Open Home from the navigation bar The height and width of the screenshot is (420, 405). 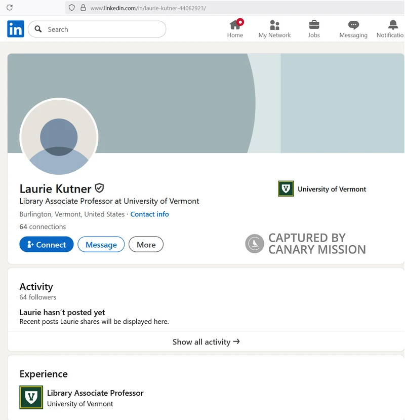[x=235, y=29]
